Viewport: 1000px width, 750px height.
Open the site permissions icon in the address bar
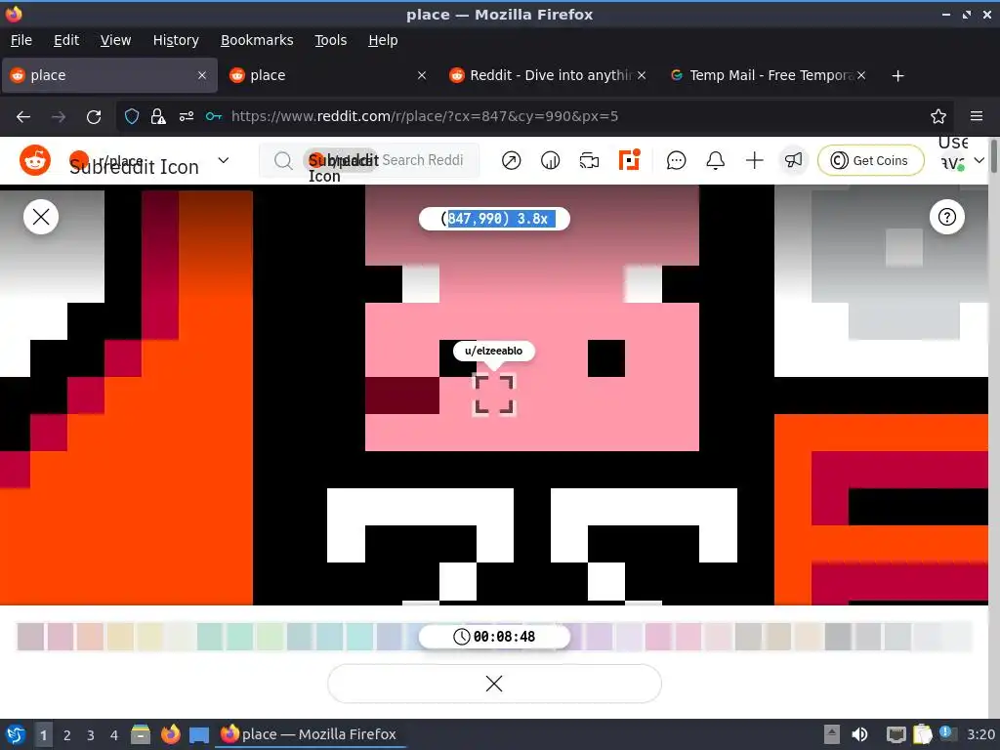pyautogui.click(x=187, y=116)
